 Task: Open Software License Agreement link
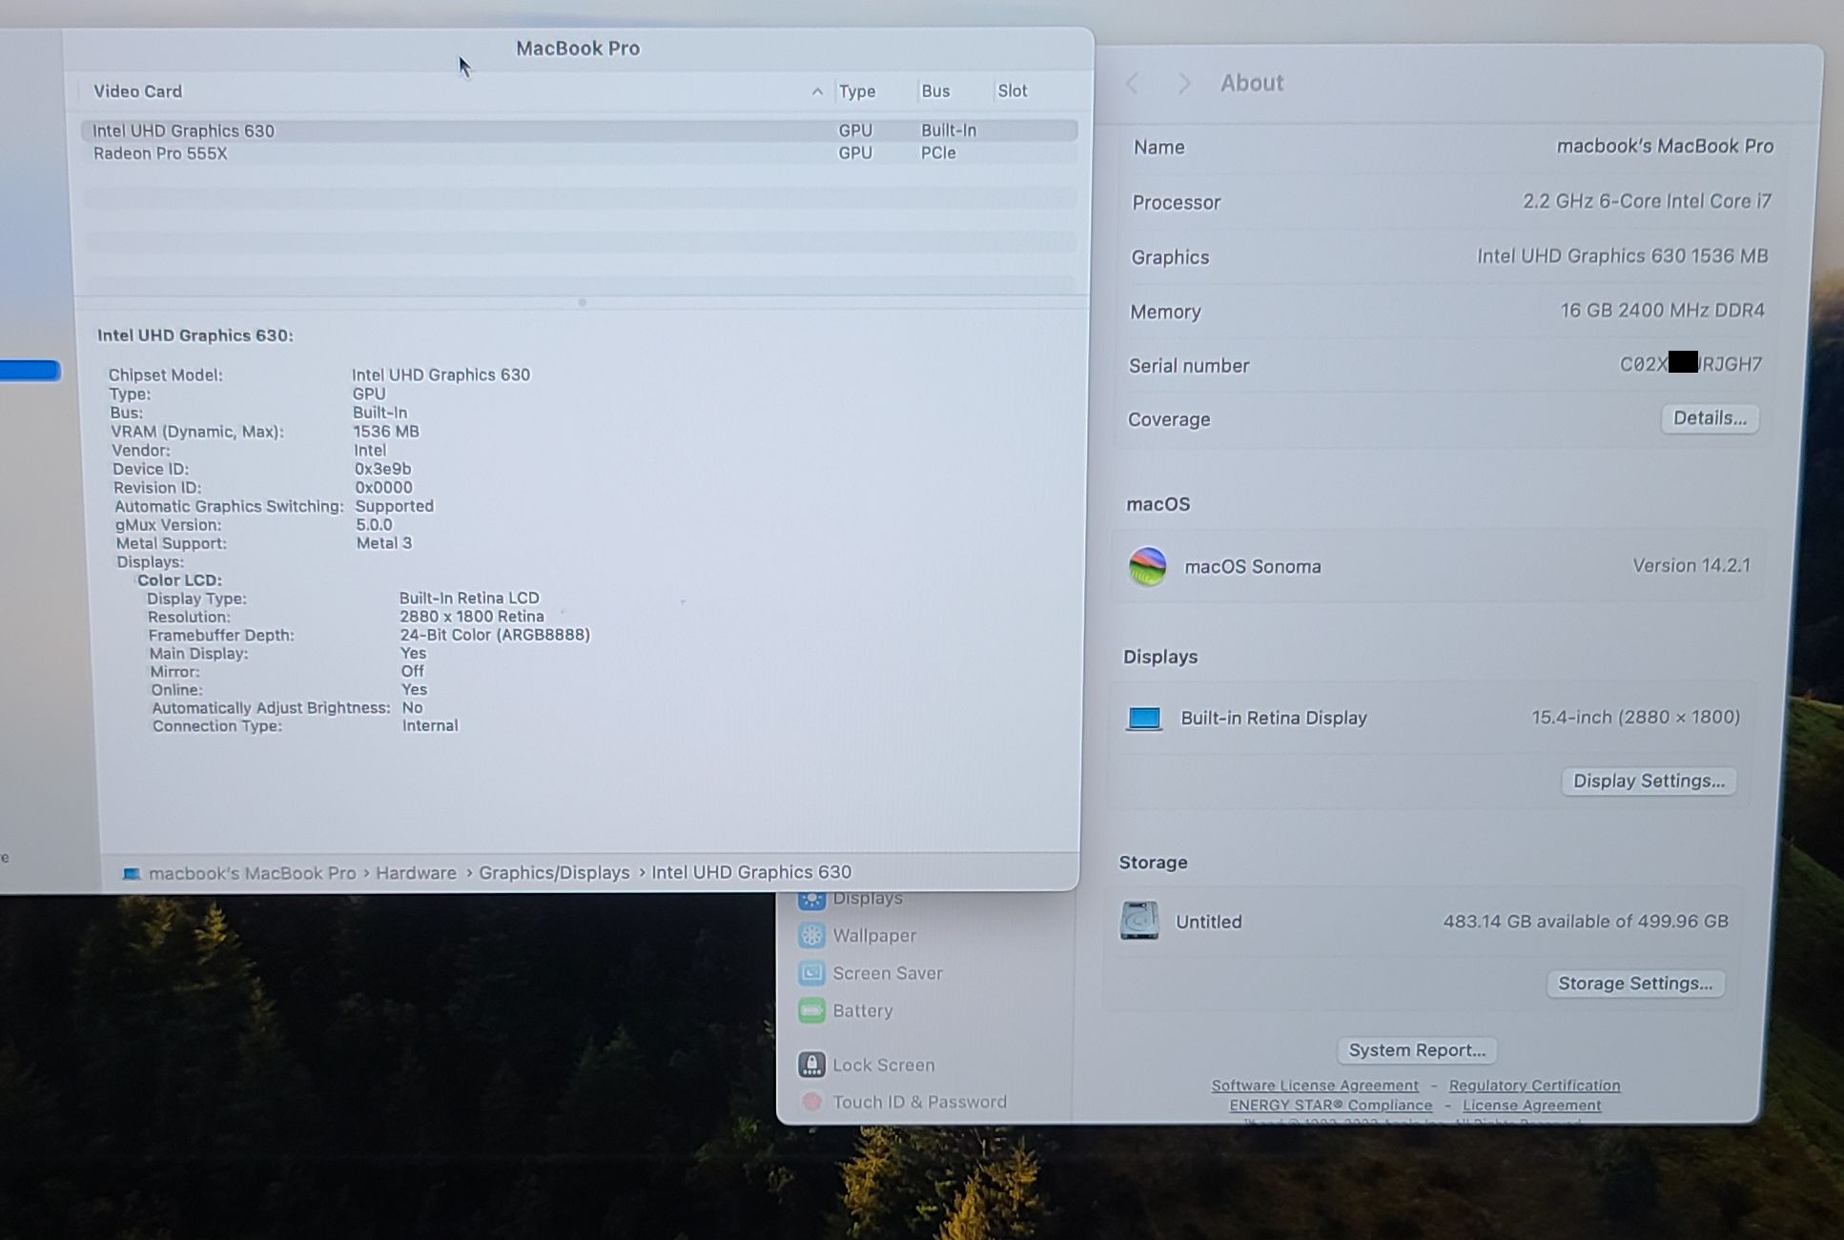pyautogui.click(x=1314, y=1086)
